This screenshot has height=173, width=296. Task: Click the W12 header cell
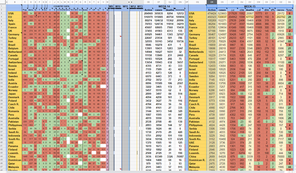tap(133, 6)
